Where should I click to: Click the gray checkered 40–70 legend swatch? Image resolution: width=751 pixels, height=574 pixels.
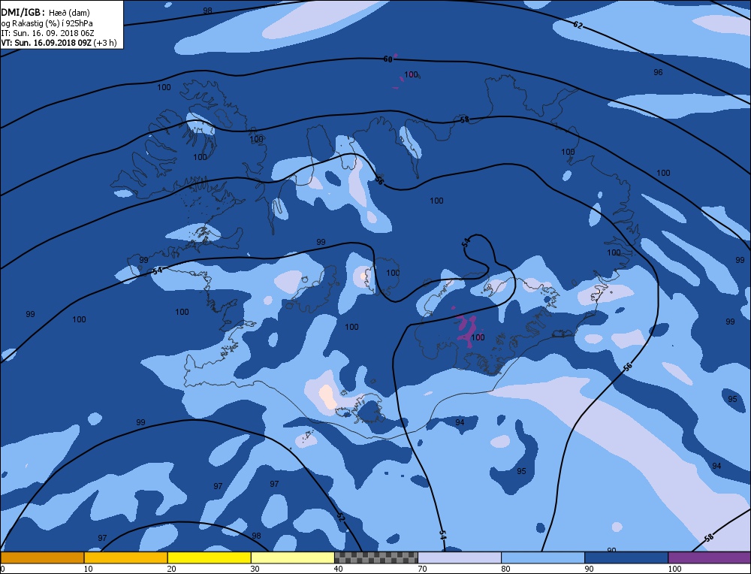376,557
